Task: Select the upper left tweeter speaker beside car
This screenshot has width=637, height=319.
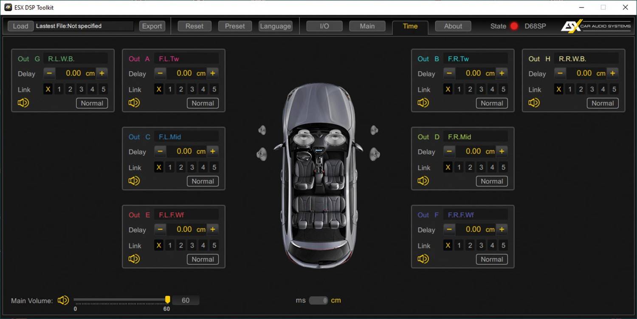Action: tap(262, 130)
